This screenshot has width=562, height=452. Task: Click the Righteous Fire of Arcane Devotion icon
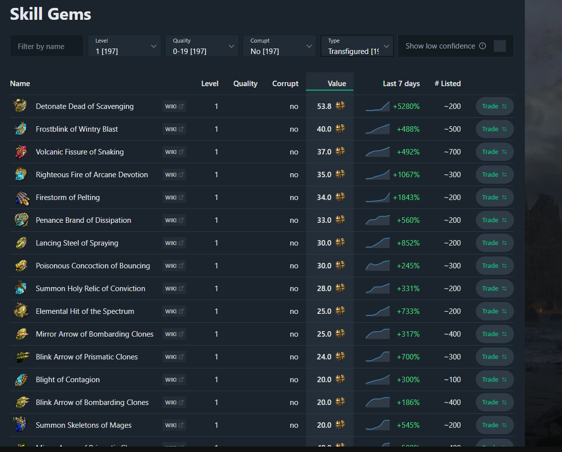tap(20, 175)
